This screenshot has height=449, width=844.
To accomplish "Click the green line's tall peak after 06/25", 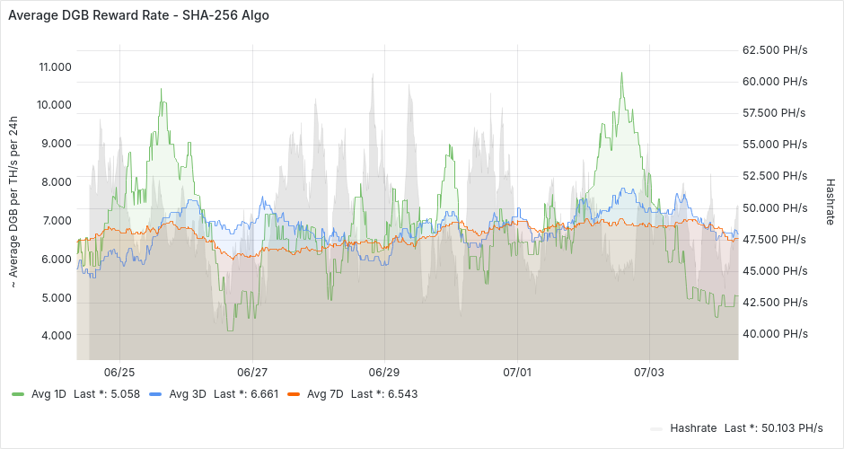I will pyautogui.click(x=161, y=90).
